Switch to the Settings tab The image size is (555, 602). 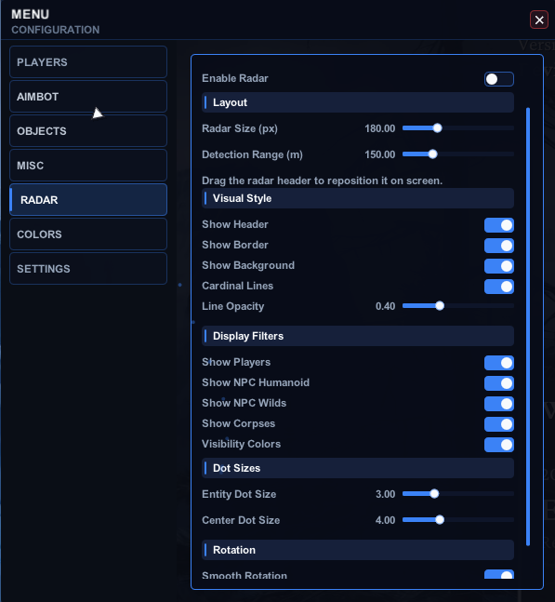pos(88,269)
